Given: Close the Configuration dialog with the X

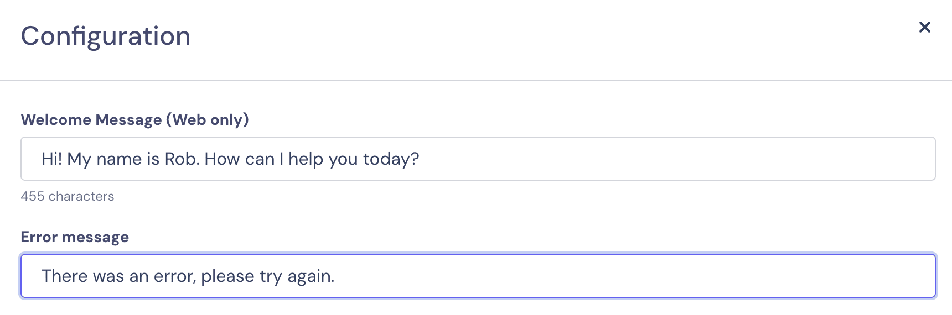Looking at the screenshot, I should (x=924, y=27).
